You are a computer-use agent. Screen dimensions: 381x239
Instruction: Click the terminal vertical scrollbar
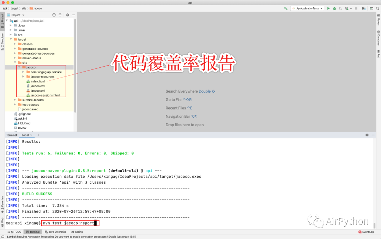pos(374,226)
